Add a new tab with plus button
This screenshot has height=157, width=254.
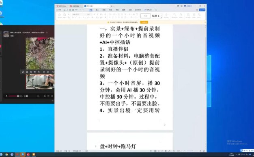click(x=112, y=6)
